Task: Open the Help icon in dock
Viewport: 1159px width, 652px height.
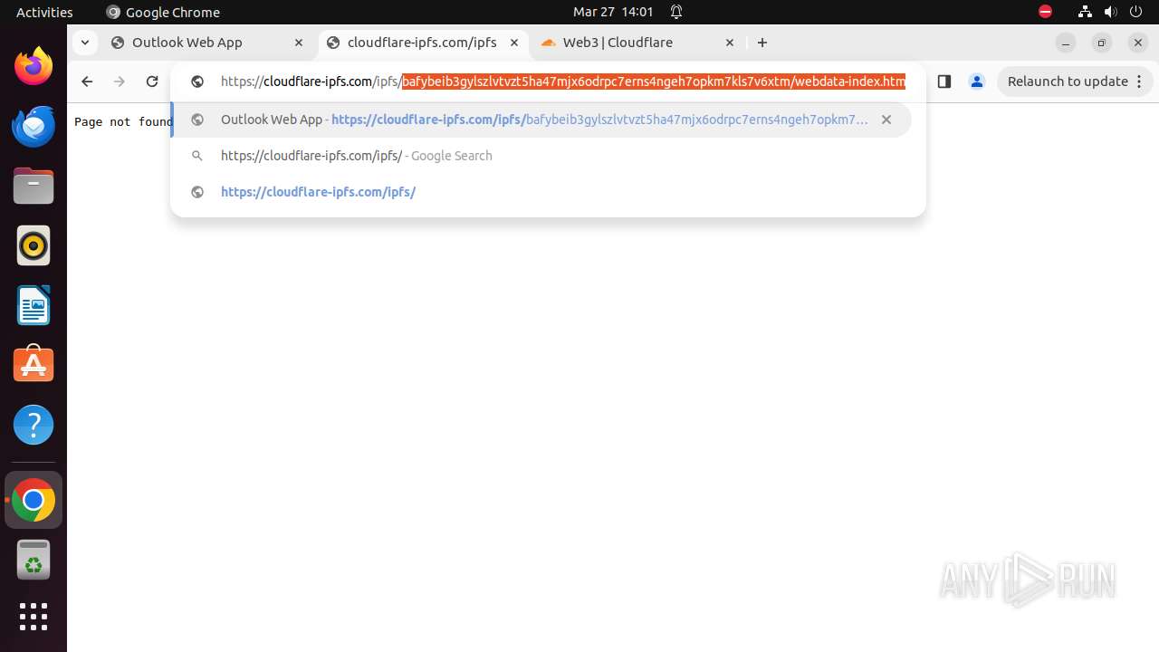Action: tap(34, 425)
